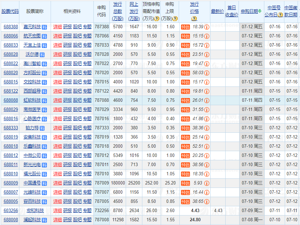Viewport: 300px width, 225px height.
Task: Open 股吧 for 中微公司
Action: click(x=77, y=155)
